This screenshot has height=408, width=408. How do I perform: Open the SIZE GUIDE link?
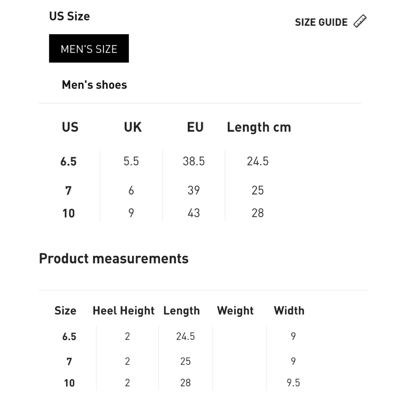[x=321, y=22]
